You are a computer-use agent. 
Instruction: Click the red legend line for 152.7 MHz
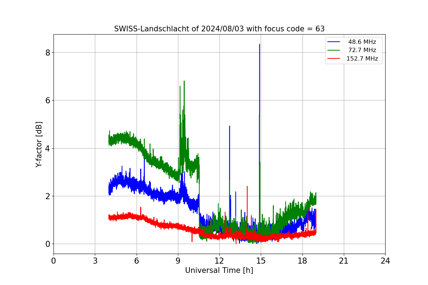(334, 59)
